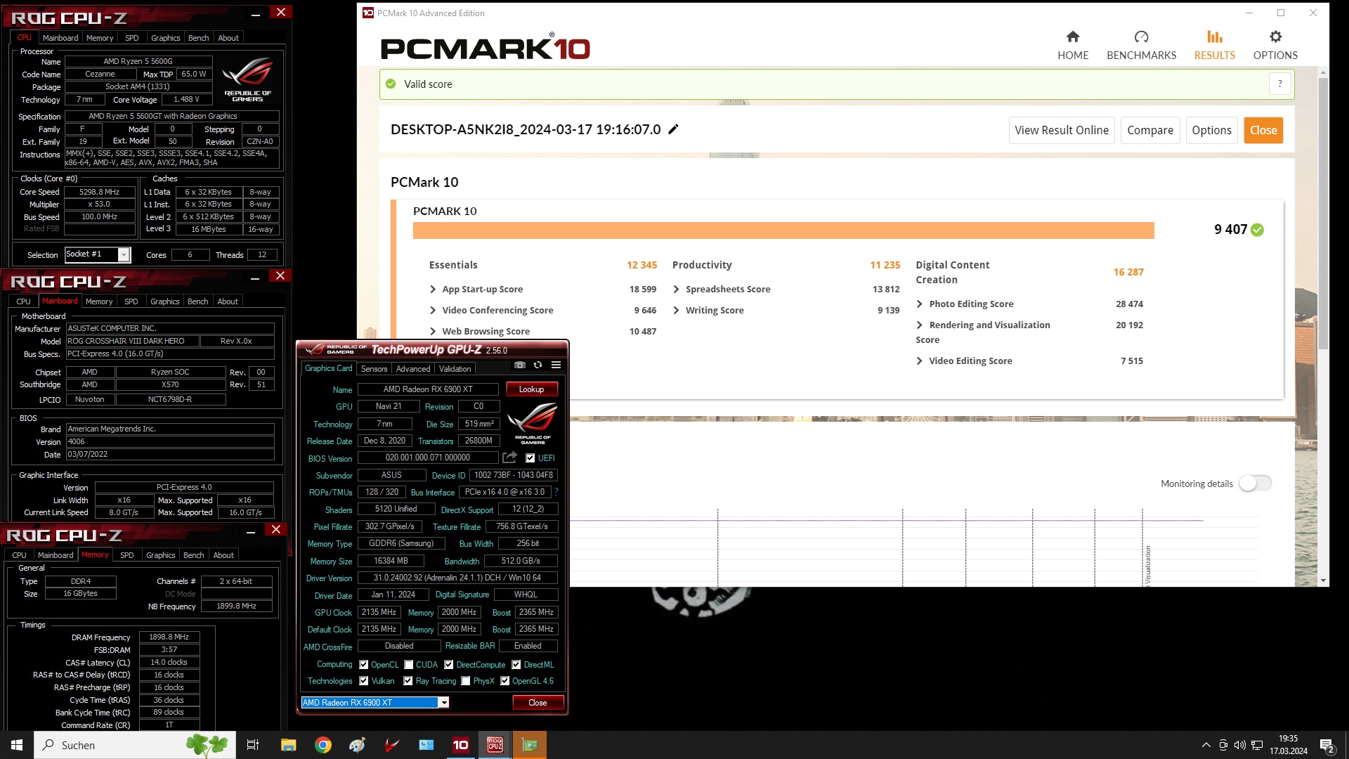The width and height of the screenshot is (1349, 759).
Task: Open SPD tab in middle CPU-Z window
Action: pyautogui.click(x=131, y=301)
